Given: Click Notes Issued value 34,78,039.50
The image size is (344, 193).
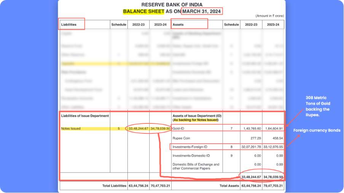Looking at the screenshot, I should [x=160, y=128].
